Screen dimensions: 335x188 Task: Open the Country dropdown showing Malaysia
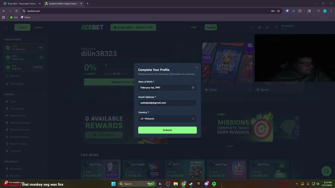tap(167, 119)
